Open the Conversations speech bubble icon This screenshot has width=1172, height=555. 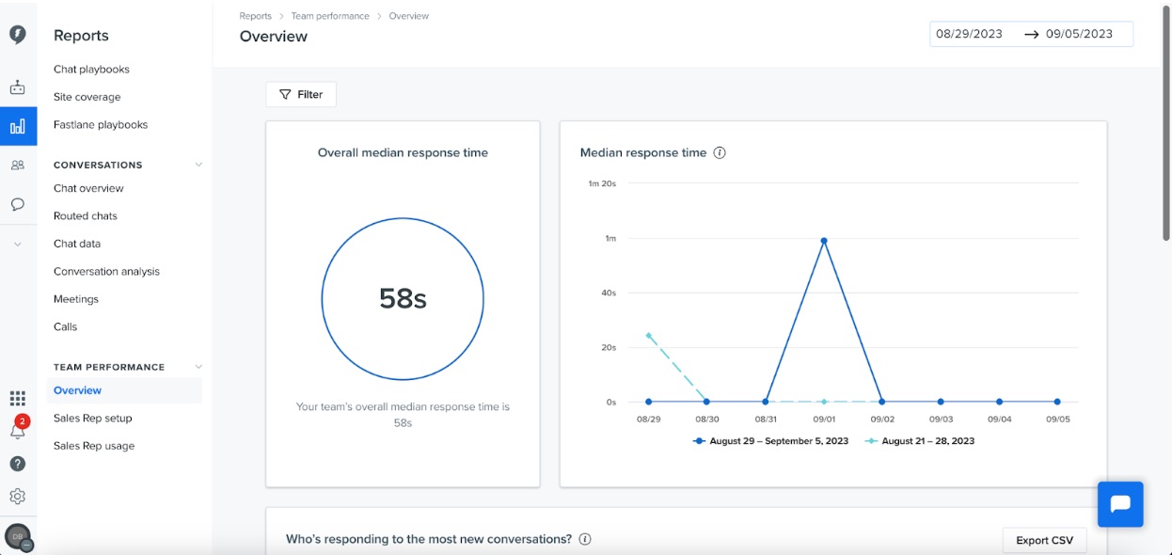click(x=18, y=203)
